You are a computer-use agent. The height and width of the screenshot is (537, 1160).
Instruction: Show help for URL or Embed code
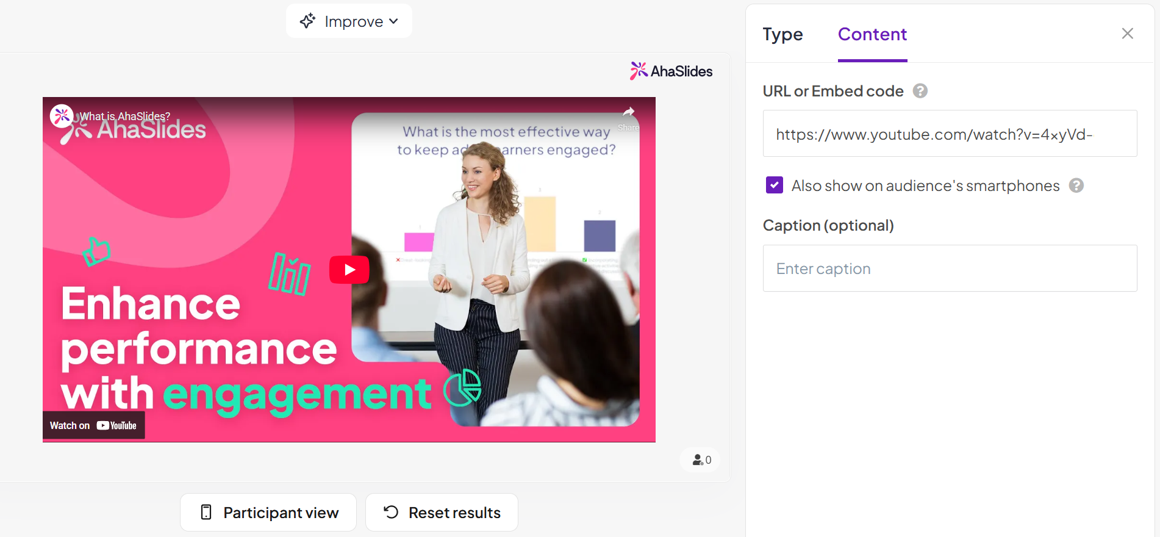tap(920, 91)
